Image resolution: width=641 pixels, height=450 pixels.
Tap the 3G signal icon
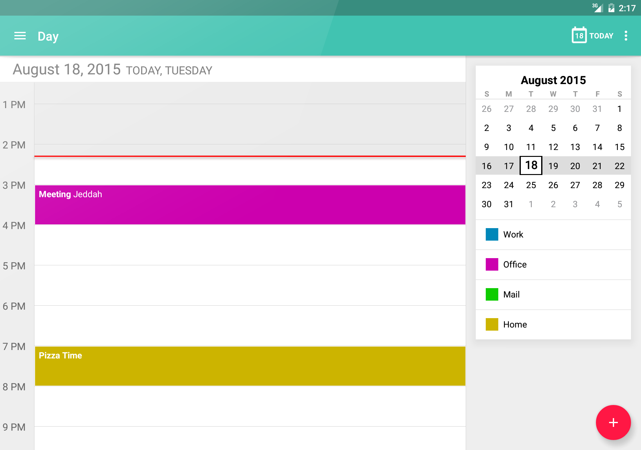coord(597,7)
